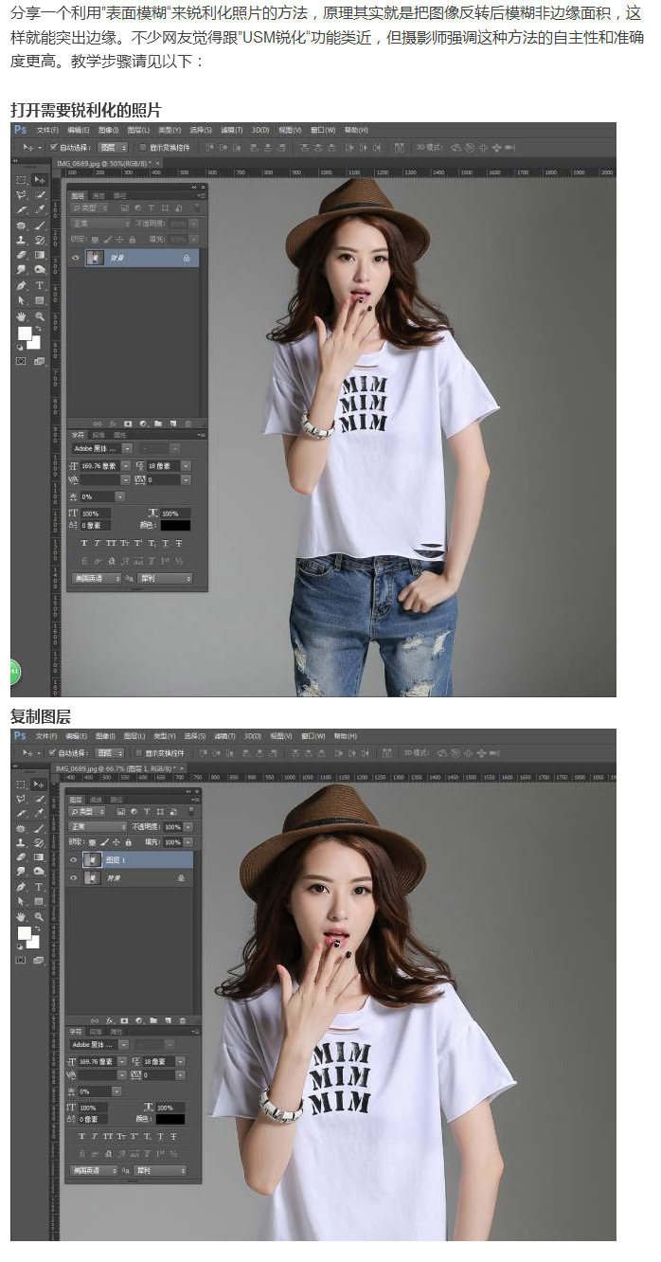Select Clone Stamp tool in 50% Photoshop window
The image size is (661, 1262).
click(x=21, y=240)
